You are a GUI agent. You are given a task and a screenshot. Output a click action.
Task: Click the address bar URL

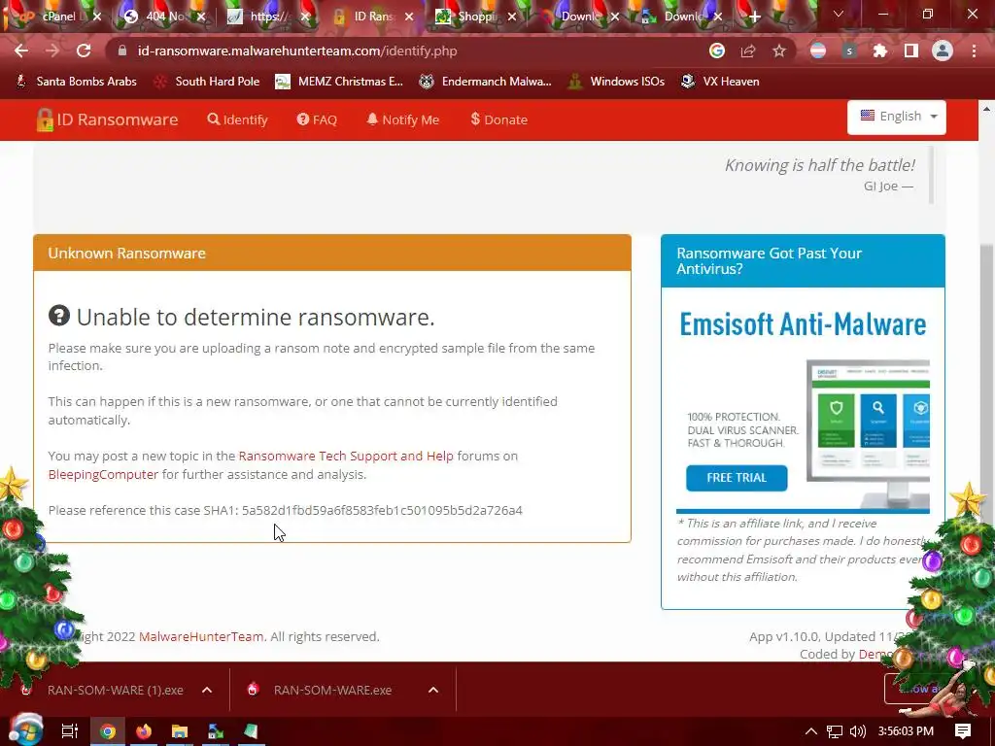pos(297,51)
